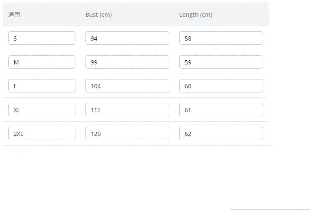Focus the length field showing 58
The height and width of the screenshot is (215, 310).
[x=221, y=38]
